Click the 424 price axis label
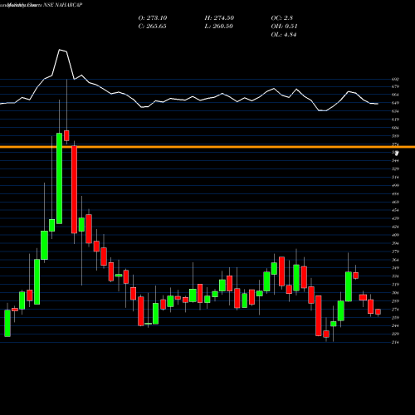Image resolution: width=415 pixels, height=415 pixels. (x=395, y=227)
